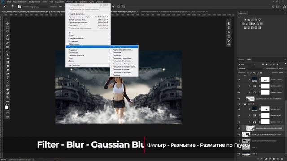Open the Edit Toolbar three-dots button
287x161 pixels.
(8, 101)
